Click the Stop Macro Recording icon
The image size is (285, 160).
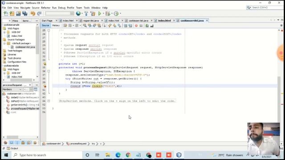pos(141,26)
